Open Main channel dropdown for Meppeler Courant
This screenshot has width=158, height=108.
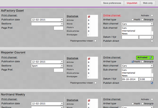(137, 66)
